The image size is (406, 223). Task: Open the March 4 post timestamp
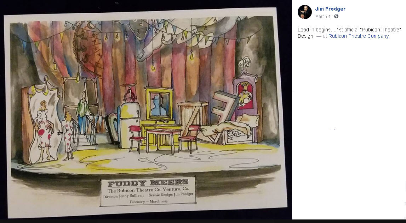click(323, 17)
